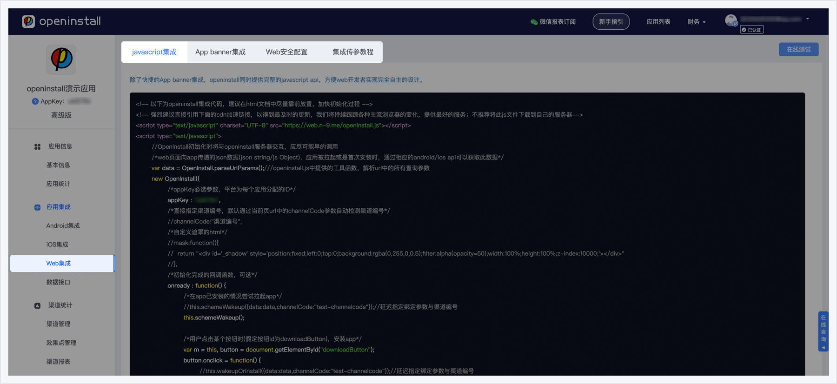837x384 pixels.
Task: Click the demo app logo in sidebar
Action: (61, 60)
